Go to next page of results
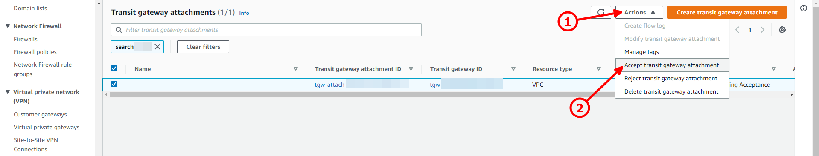 tap(763, 30)
